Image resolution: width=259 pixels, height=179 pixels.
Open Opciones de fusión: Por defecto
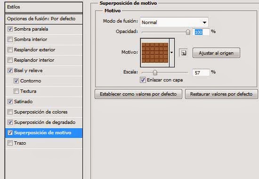pyautogui.click(x=44, y=19)
